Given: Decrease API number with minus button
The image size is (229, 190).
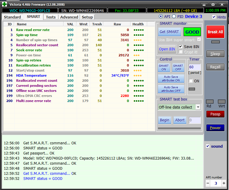Looking at the screenshot, I should tap(208, 183).
